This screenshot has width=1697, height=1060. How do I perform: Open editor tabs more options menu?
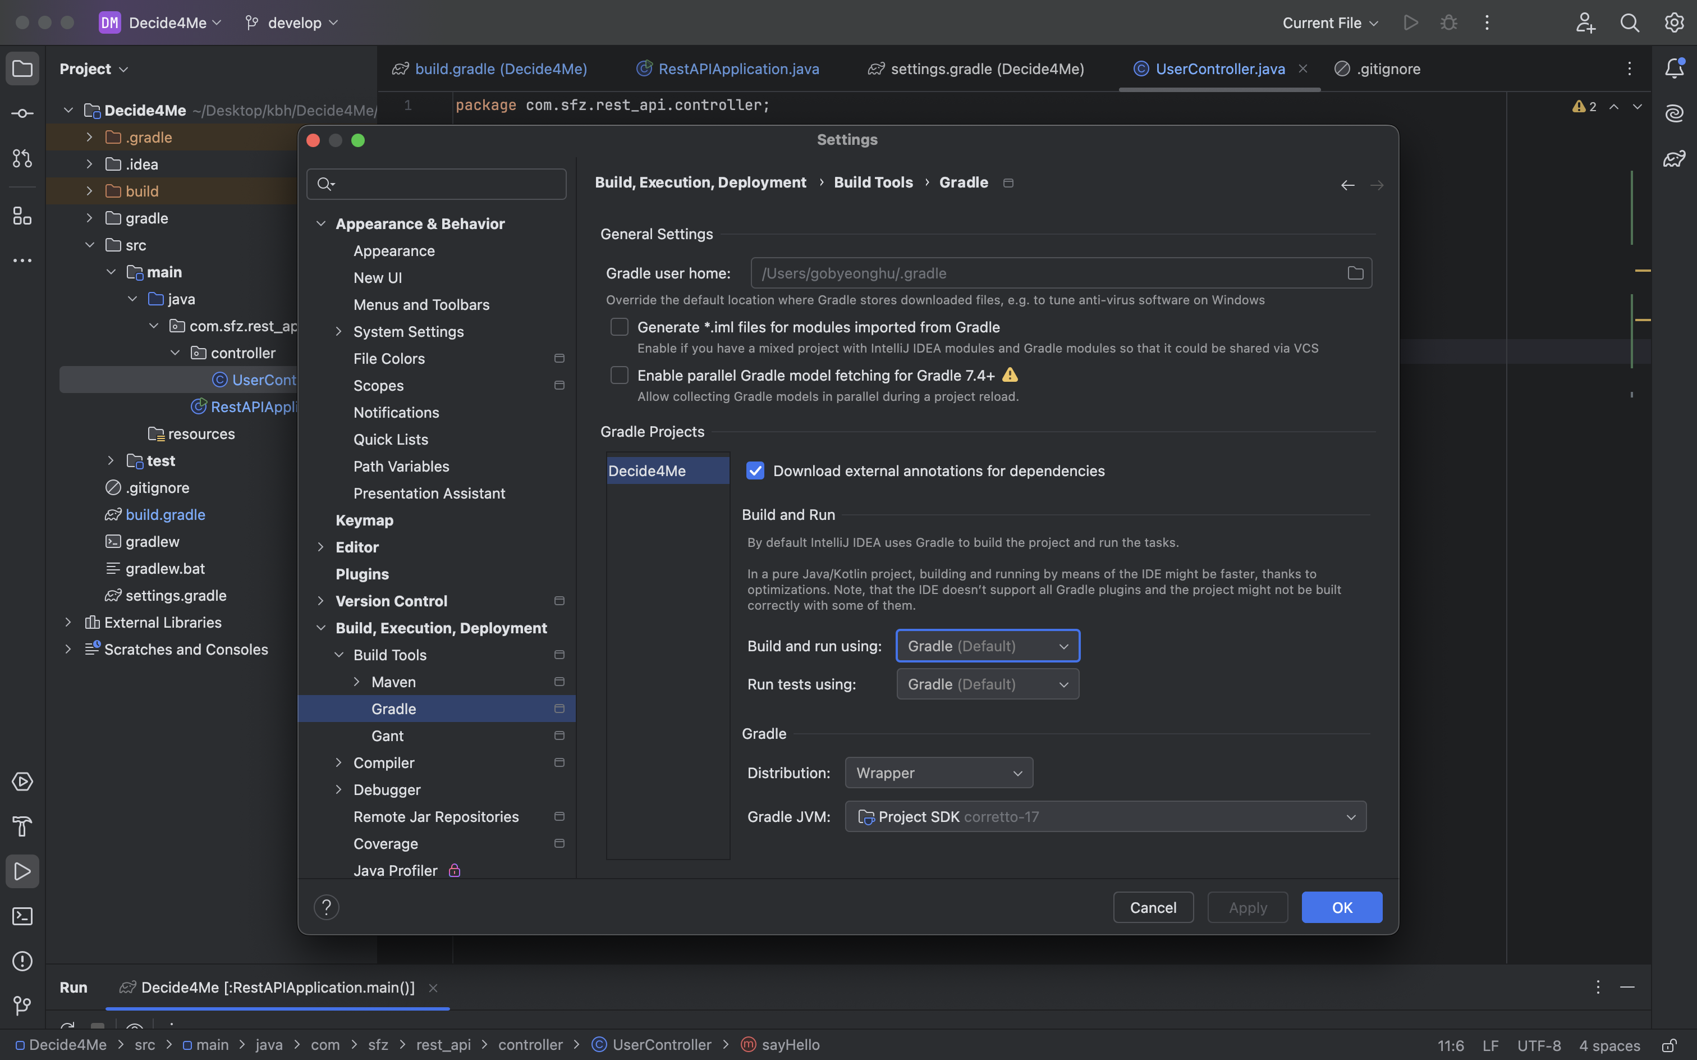pyautogui.click(x=1630, y=68)
